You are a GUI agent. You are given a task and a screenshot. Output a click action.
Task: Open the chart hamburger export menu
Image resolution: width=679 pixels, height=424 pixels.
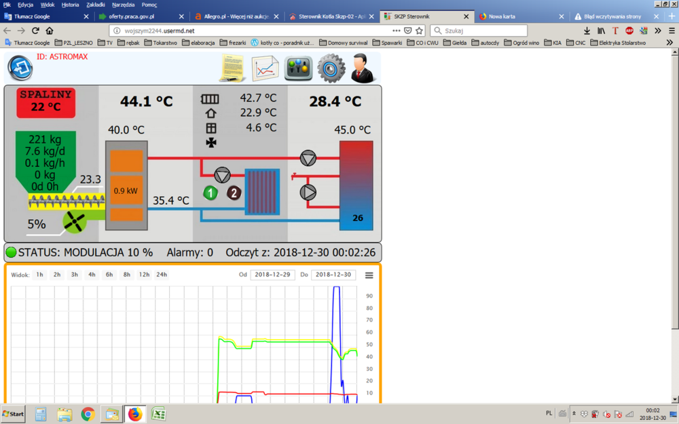pyautogui.click(x=369, y=275)
